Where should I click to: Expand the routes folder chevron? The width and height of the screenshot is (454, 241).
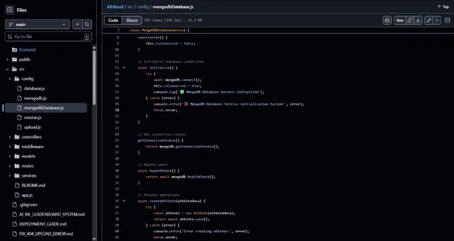(10, 166)
